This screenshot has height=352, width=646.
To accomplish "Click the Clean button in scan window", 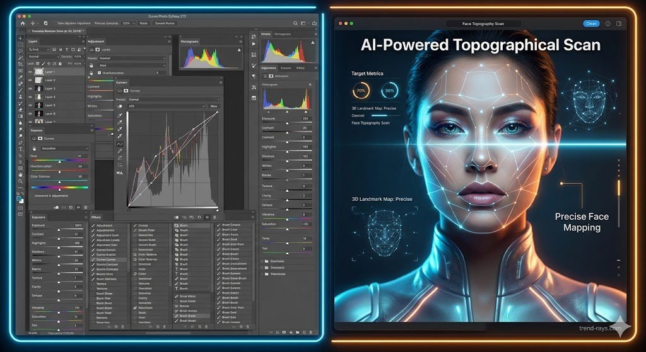I will (591, 23).
